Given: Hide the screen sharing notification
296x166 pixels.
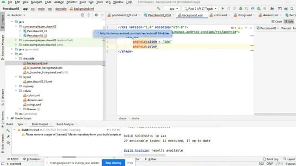Looking at the screenshot, I should tap(130, 163).
